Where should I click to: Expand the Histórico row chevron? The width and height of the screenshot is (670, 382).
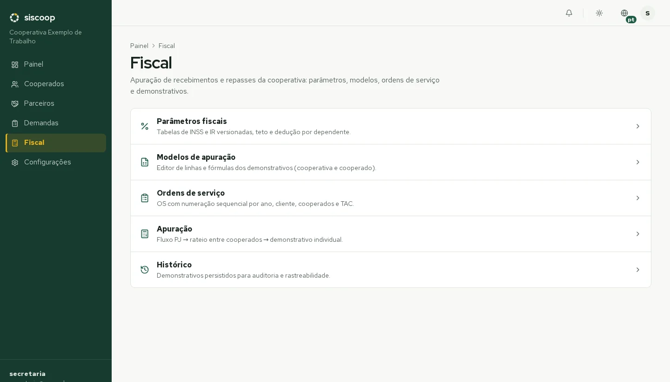[638, 270]
